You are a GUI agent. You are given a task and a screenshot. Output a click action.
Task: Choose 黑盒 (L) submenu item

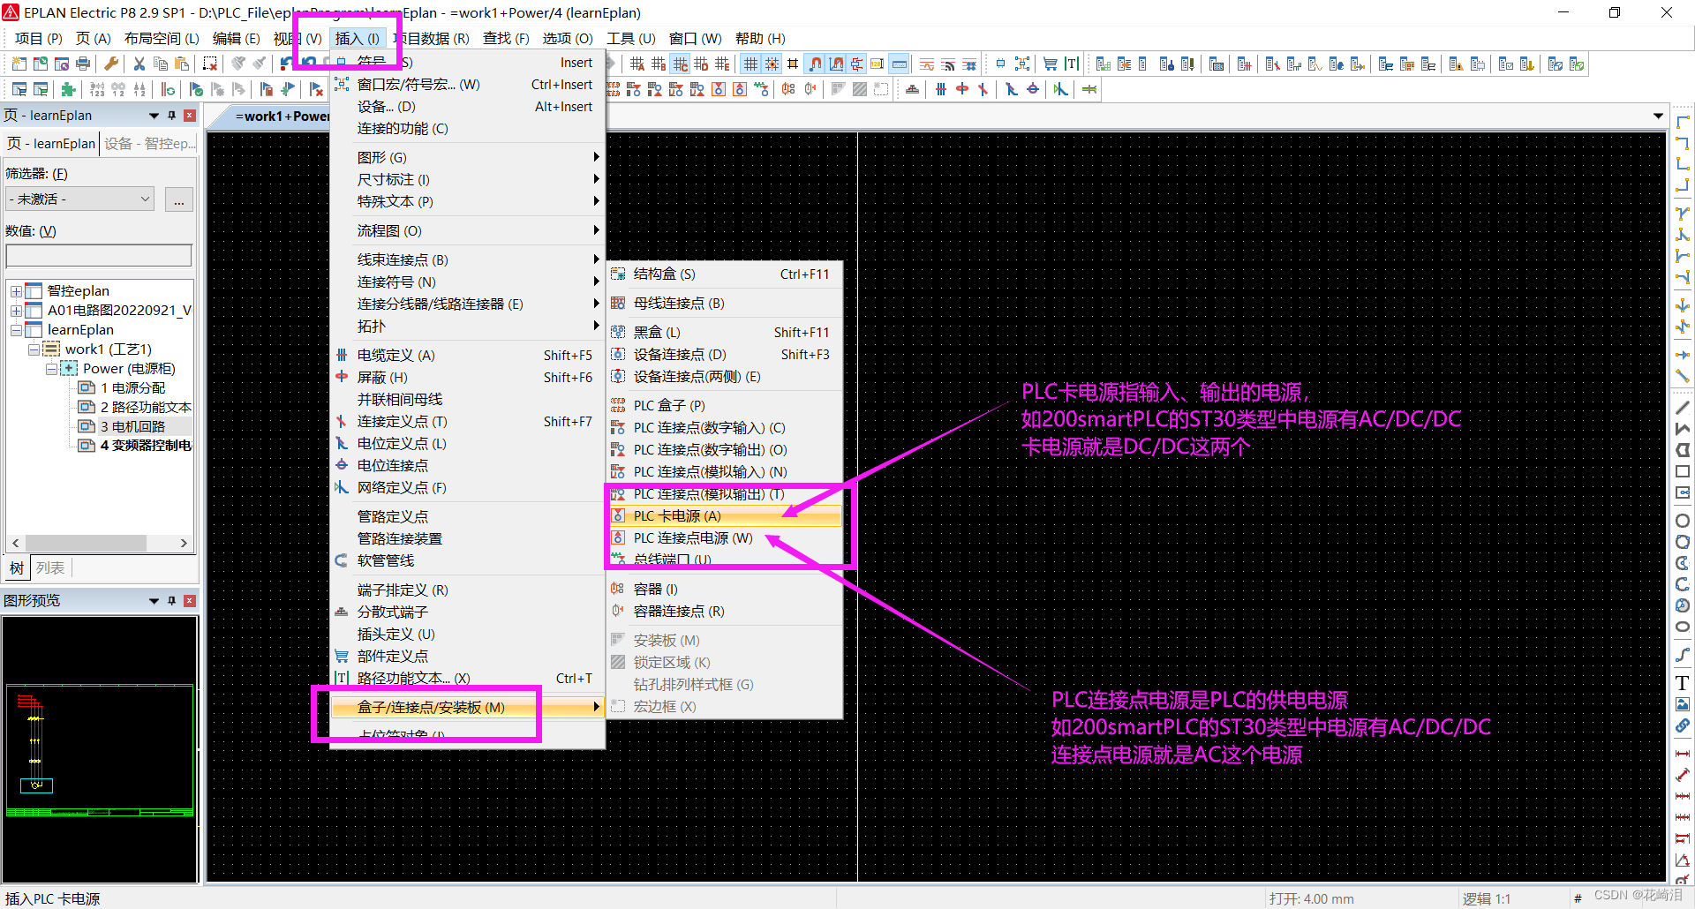tap(726, 333)
